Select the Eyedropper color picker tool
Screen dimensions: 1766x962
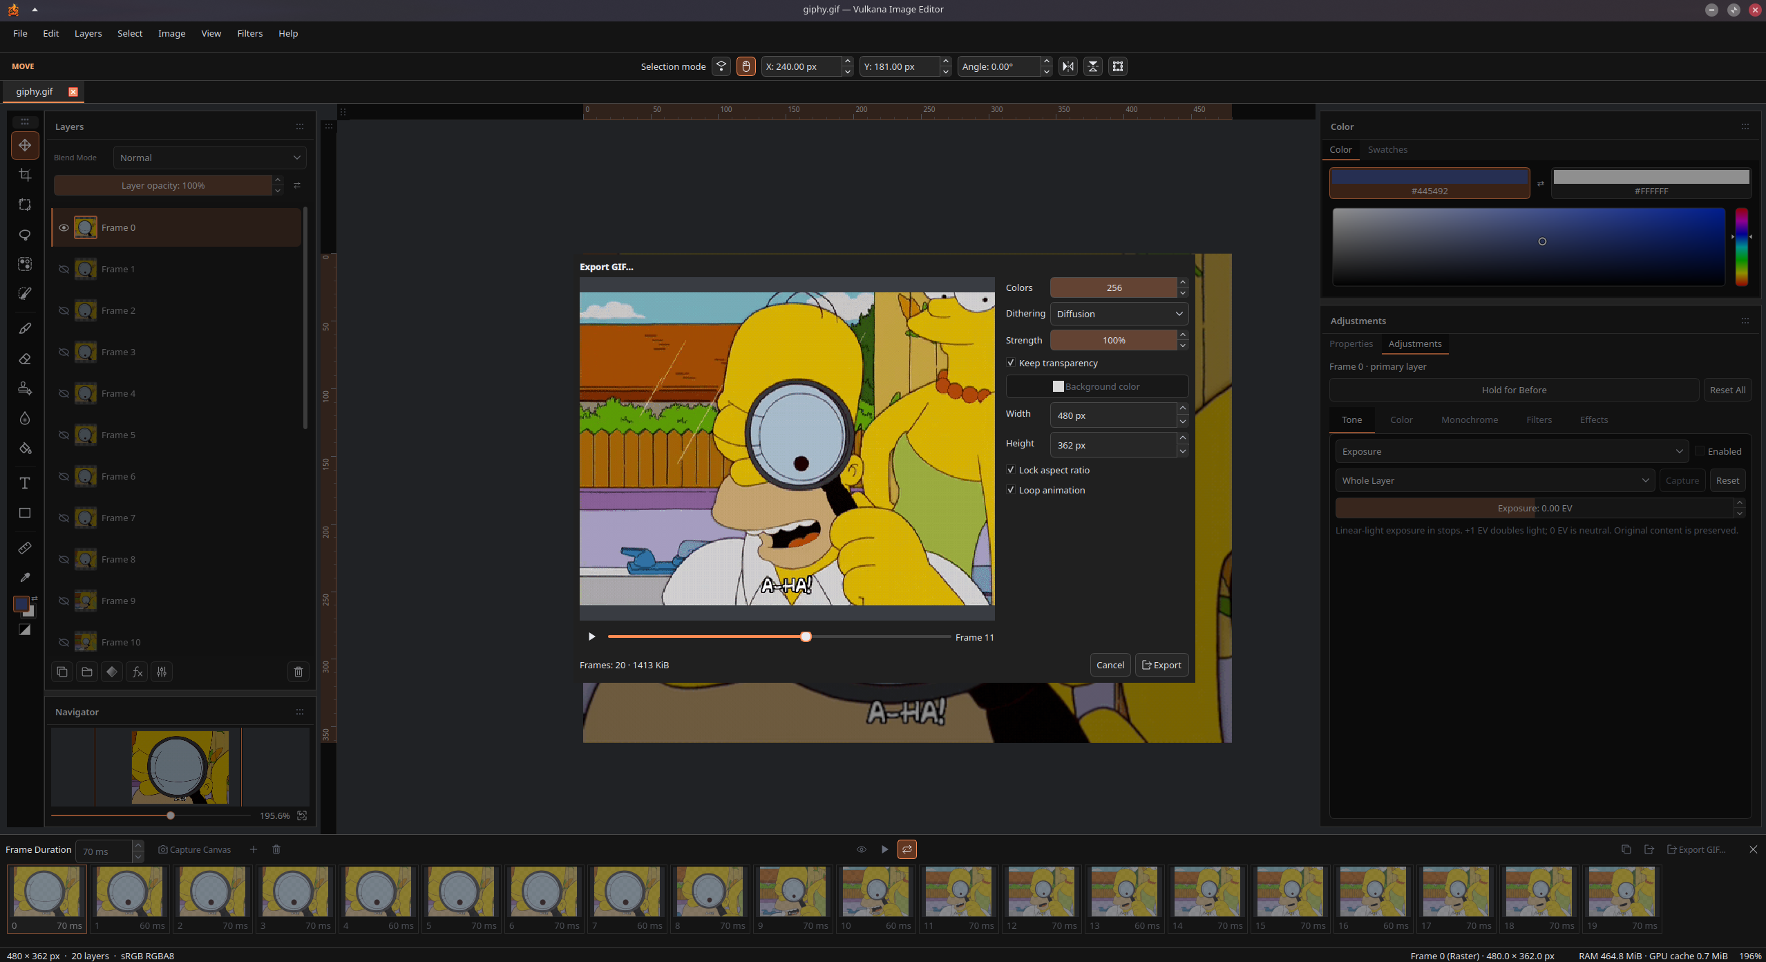click(25, 578)
